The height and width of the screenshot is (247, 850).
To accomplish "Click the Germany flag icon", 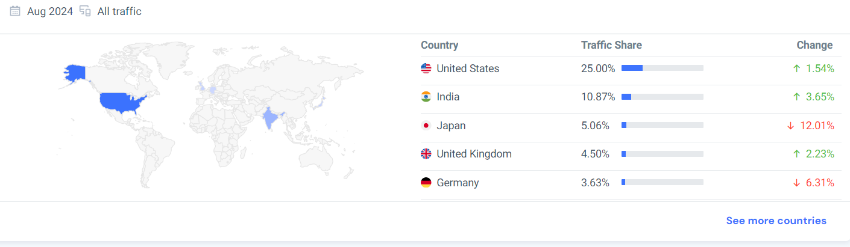I will tap(426, 183).
